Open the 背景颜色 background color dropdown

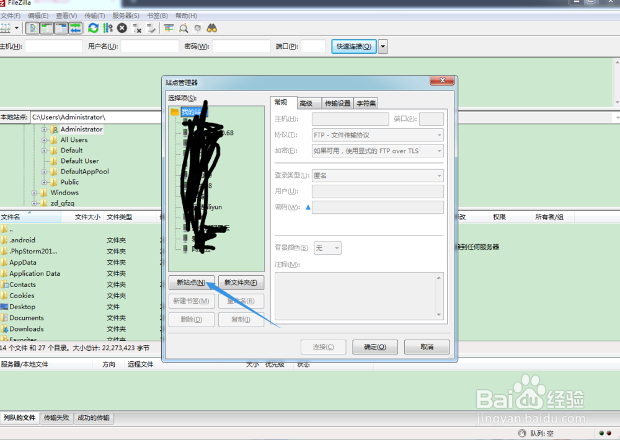click(327, 248)
